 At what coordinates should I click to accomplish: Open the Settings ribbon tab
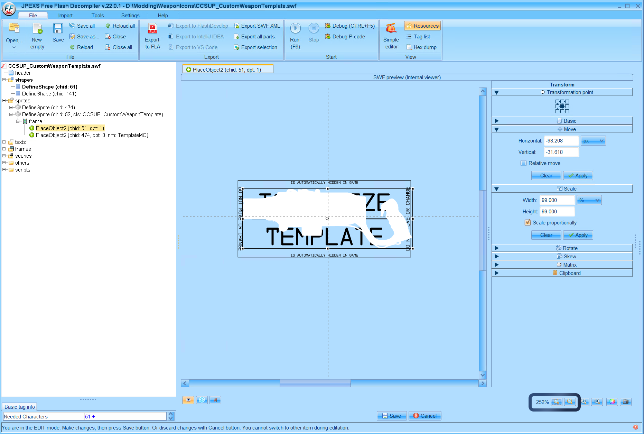(130, 16)
